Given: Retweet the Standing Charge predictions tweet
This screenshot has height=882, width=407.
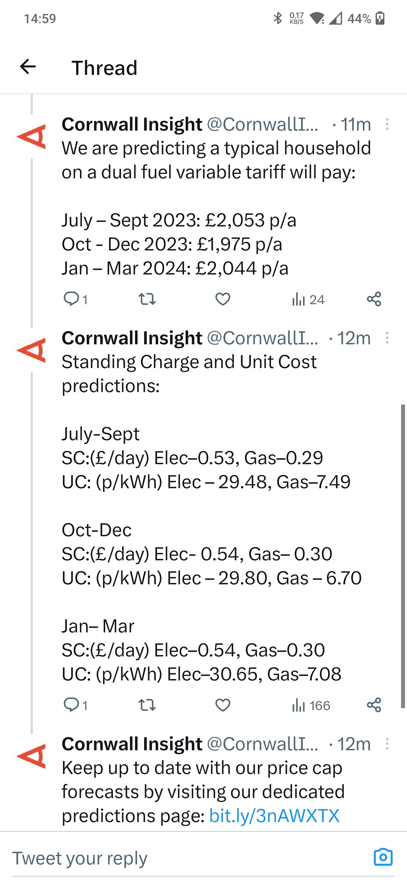Looking at the screenshot, I should (x=147, y=705).
